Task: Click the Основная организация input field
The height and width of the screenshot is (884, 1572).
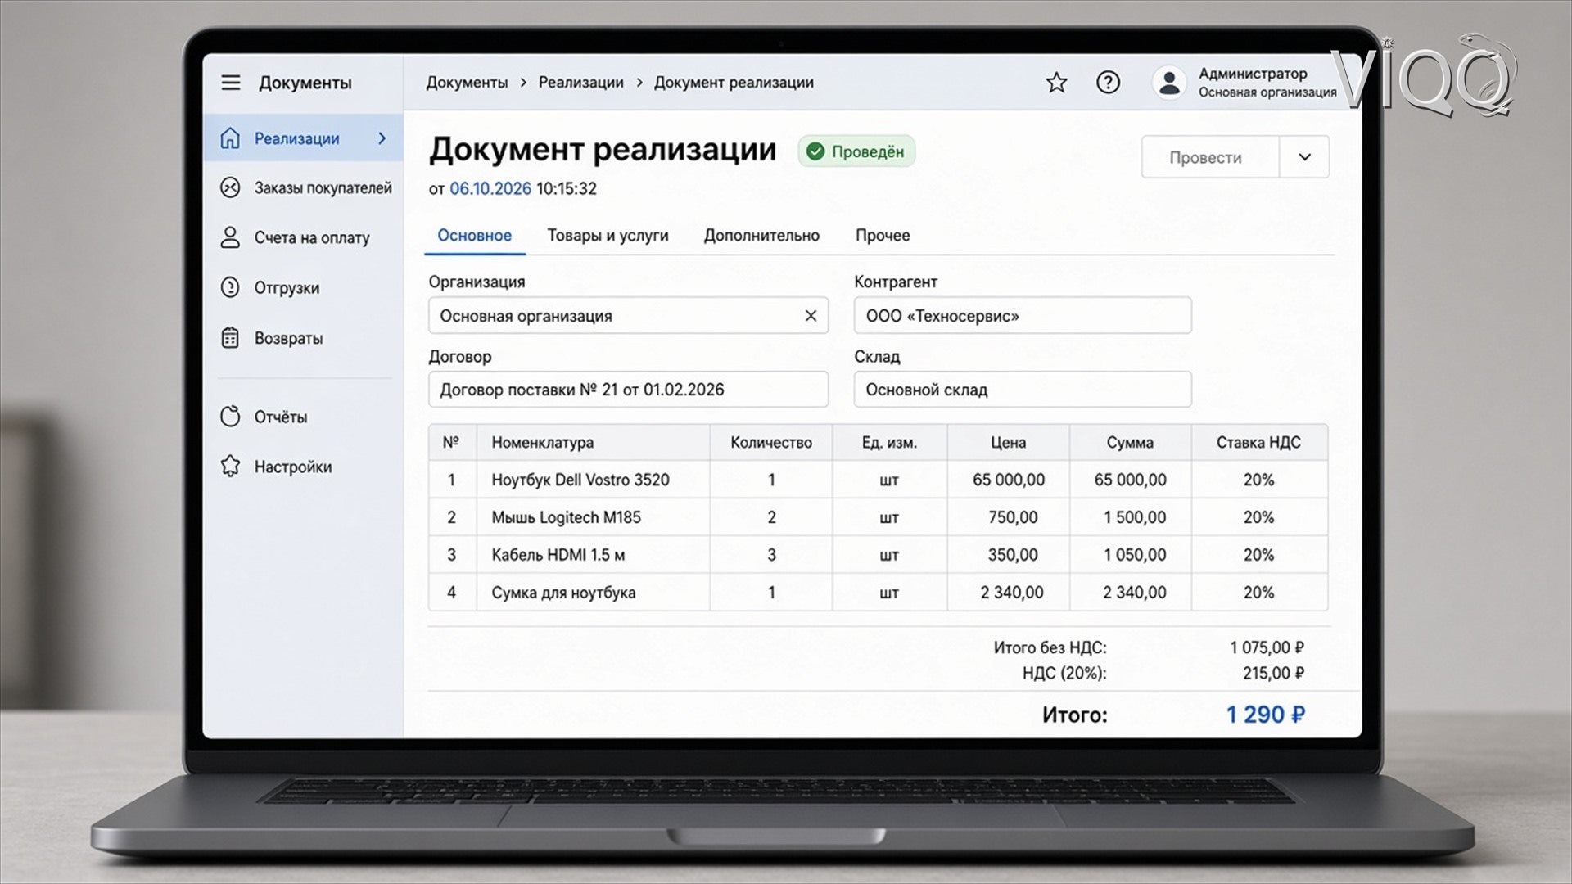Action: [x=628, y=316]
